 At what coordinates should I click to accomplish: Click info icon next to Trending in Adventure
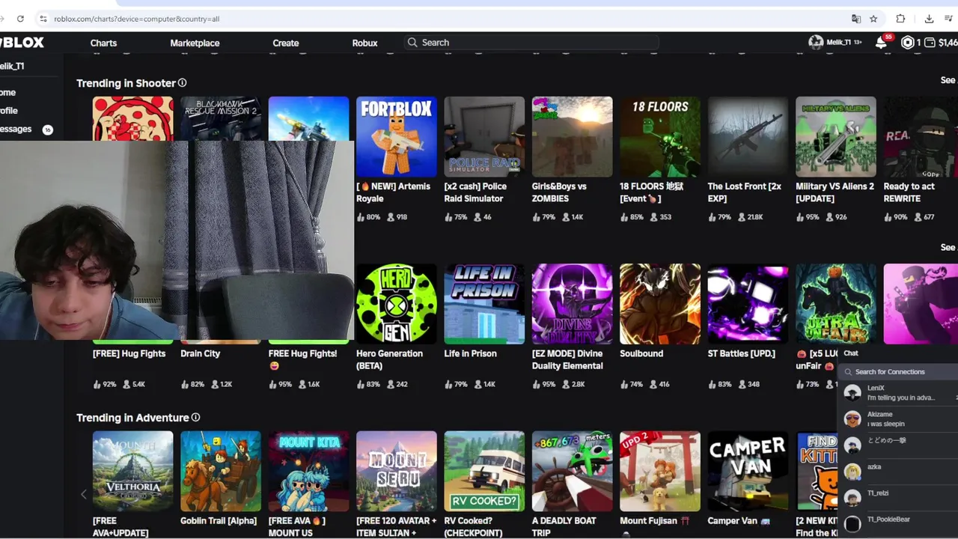(195, 418)
